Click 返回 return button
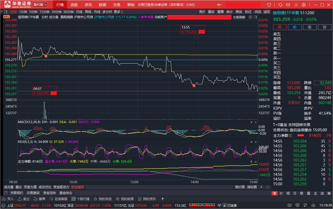Image resolution: width=333 pixels, height=209 pixels. (267, 12)
